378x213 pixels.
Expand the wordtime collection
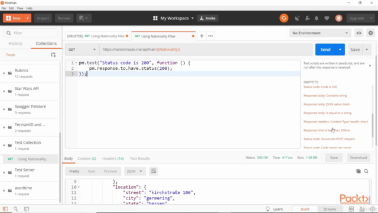pyautogui.click(x=4, y=191)
